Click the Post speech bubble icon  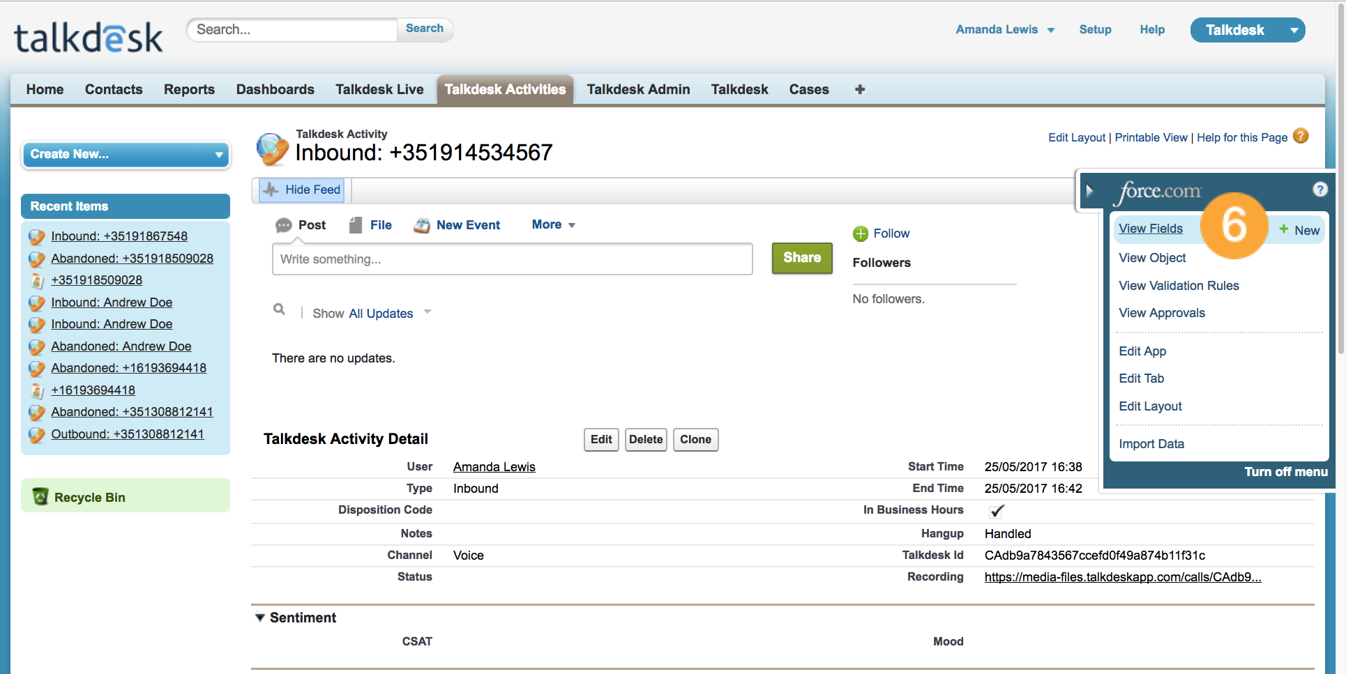click(283, 225)
